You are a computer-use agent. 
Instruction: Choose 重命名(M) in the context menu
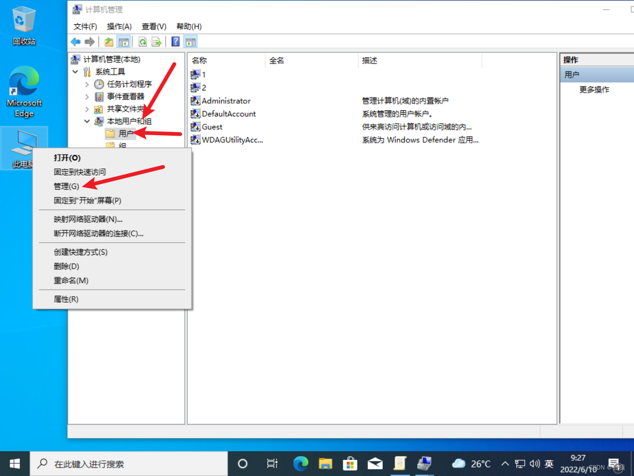[112, 280]
